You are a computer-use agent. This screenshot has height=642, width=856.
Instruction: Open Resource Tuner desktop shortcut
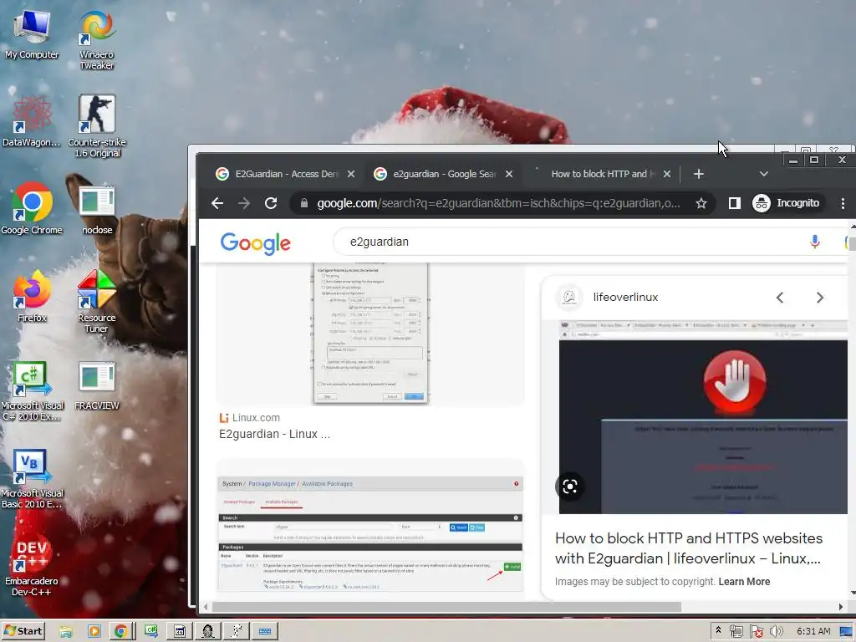[x=97, y=301]
